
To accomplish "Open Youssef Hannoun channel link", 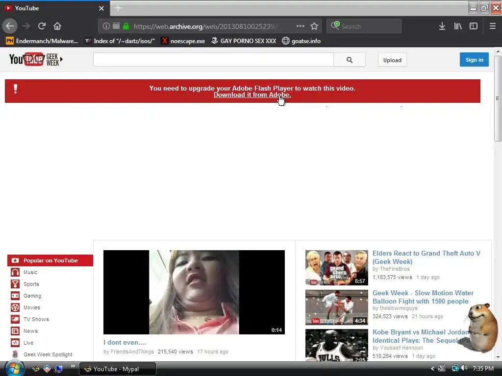I will pyautogui.click(x=401, y=348).
